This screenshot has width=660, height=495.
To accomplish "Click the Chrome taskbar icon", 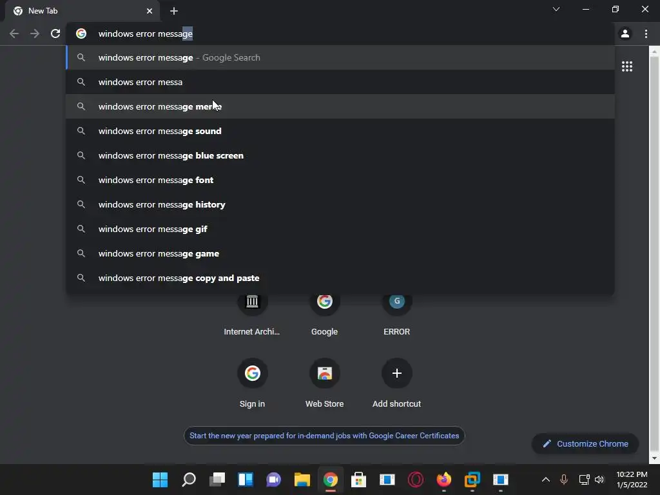I will (331, 480).
